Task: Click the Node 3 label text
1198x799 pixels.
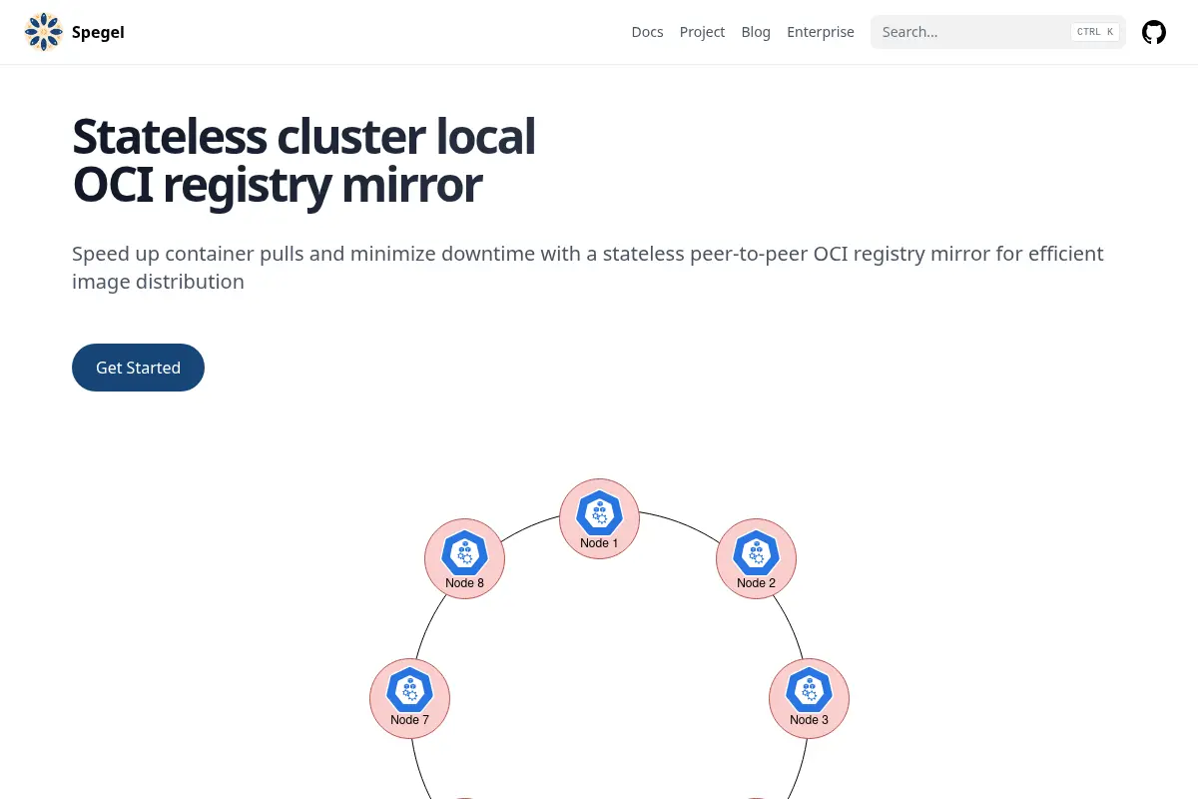Action: coord(809,720)
